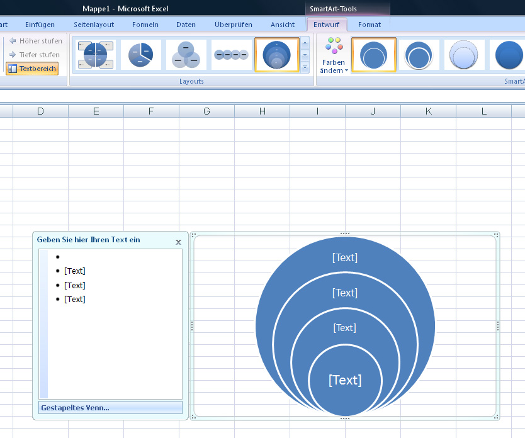Choose the basic pie layout icon
The image size is (525, 438).
(x=140, y=55)
